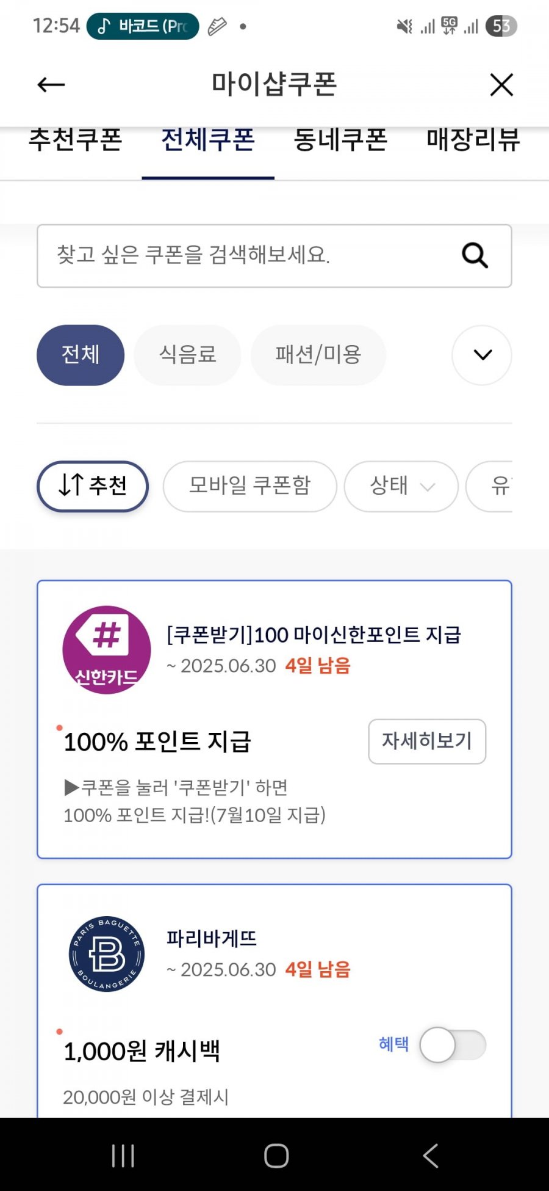
Task: Open the 추천 sort order selector
Action: (x=93, y=486)
